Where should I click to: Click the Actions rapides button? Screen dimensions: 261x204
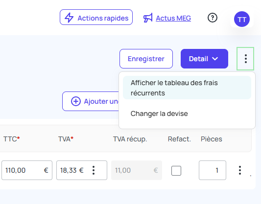pos(96,17)
